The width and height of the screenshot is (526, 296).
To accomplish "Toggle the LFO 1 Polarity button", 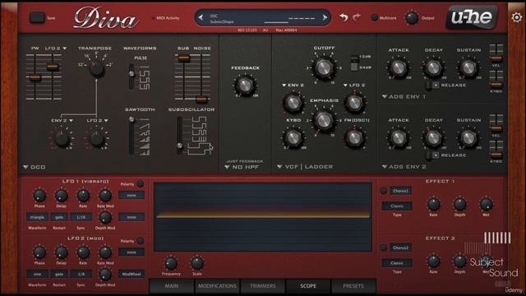I will point(141,184).
